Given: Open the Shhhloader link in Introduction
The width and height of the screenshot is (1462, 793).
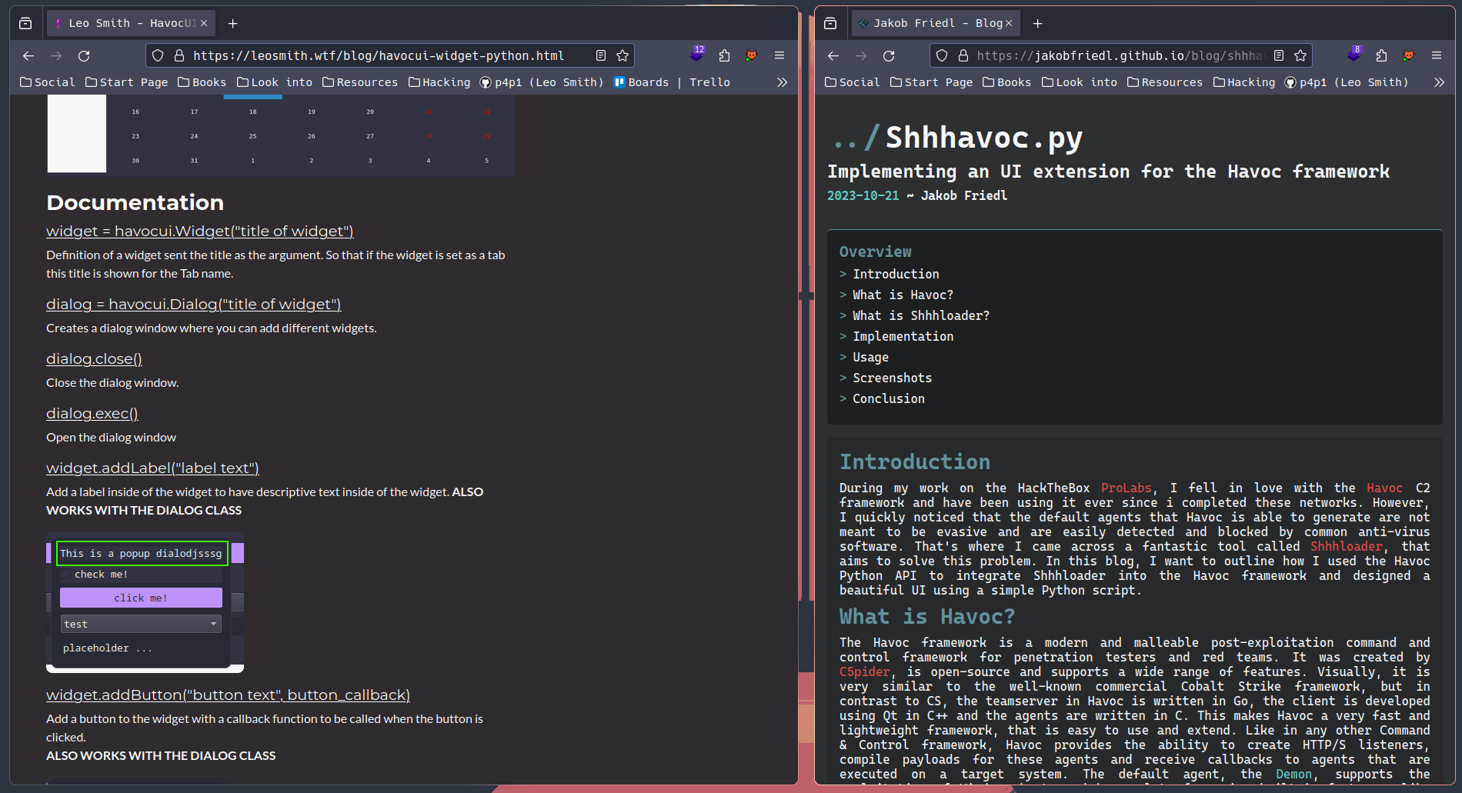Looking at the screenshot, I should [x=1346, y=546].
